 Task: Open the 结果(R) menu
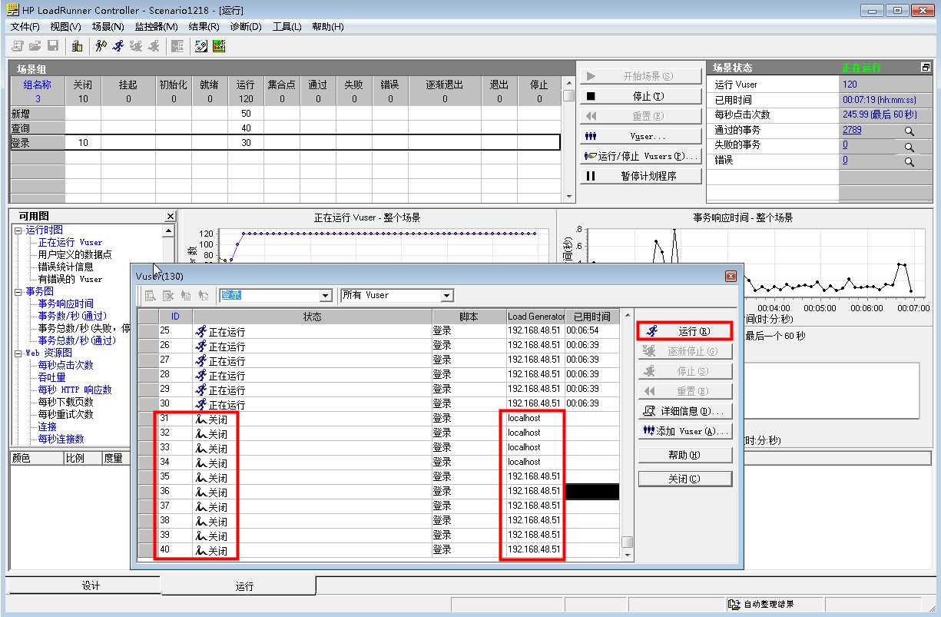point(204,27)
